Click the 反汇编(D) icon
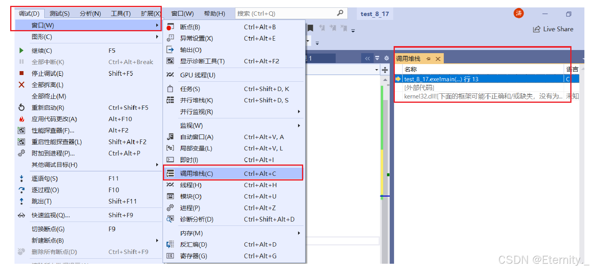The image size is (591, 270). coord(170,245)
